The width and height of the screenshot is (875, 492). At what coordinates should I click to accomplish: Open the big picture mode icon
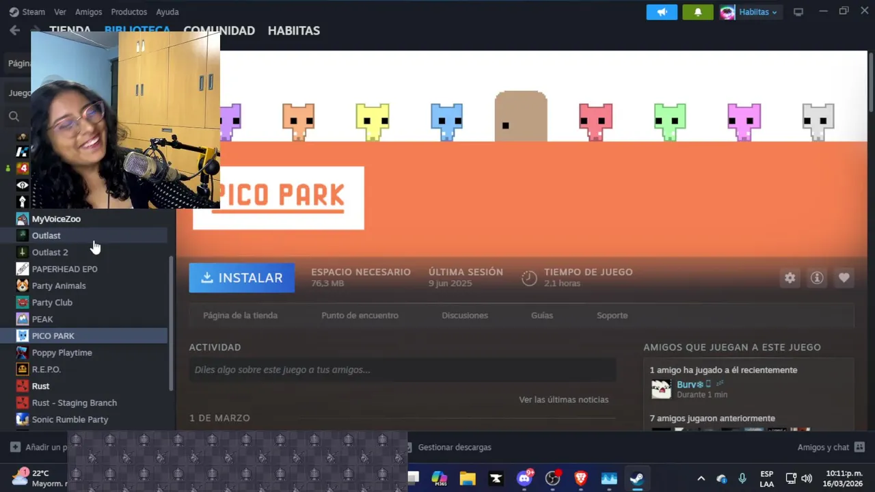[x=798, y=12]
